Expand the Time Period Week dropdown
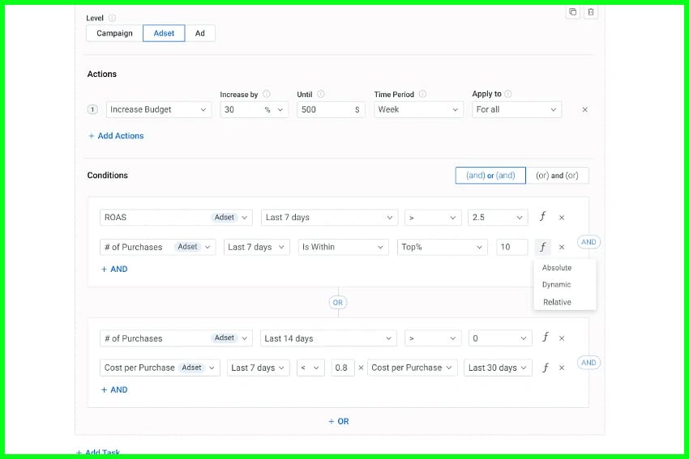Viewport: 689px width, 459px height. pos(417,109)
